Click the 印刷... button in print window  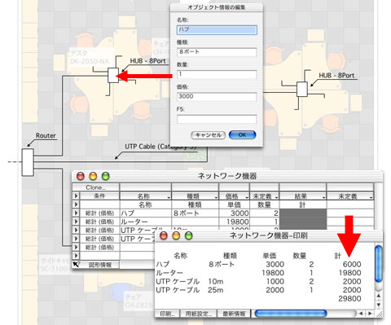point(167,314)
